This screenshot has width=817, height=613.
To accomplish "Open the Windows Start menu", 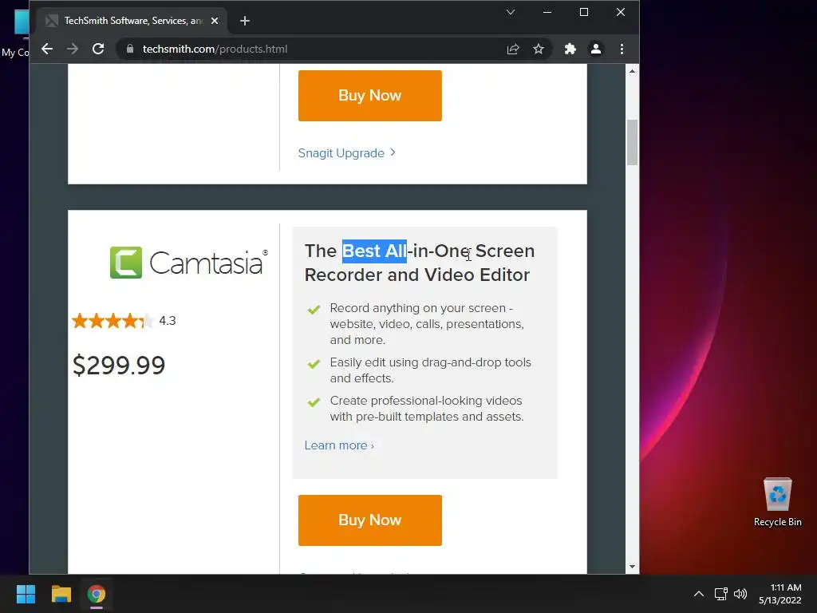I will click(x=26, y=594).
